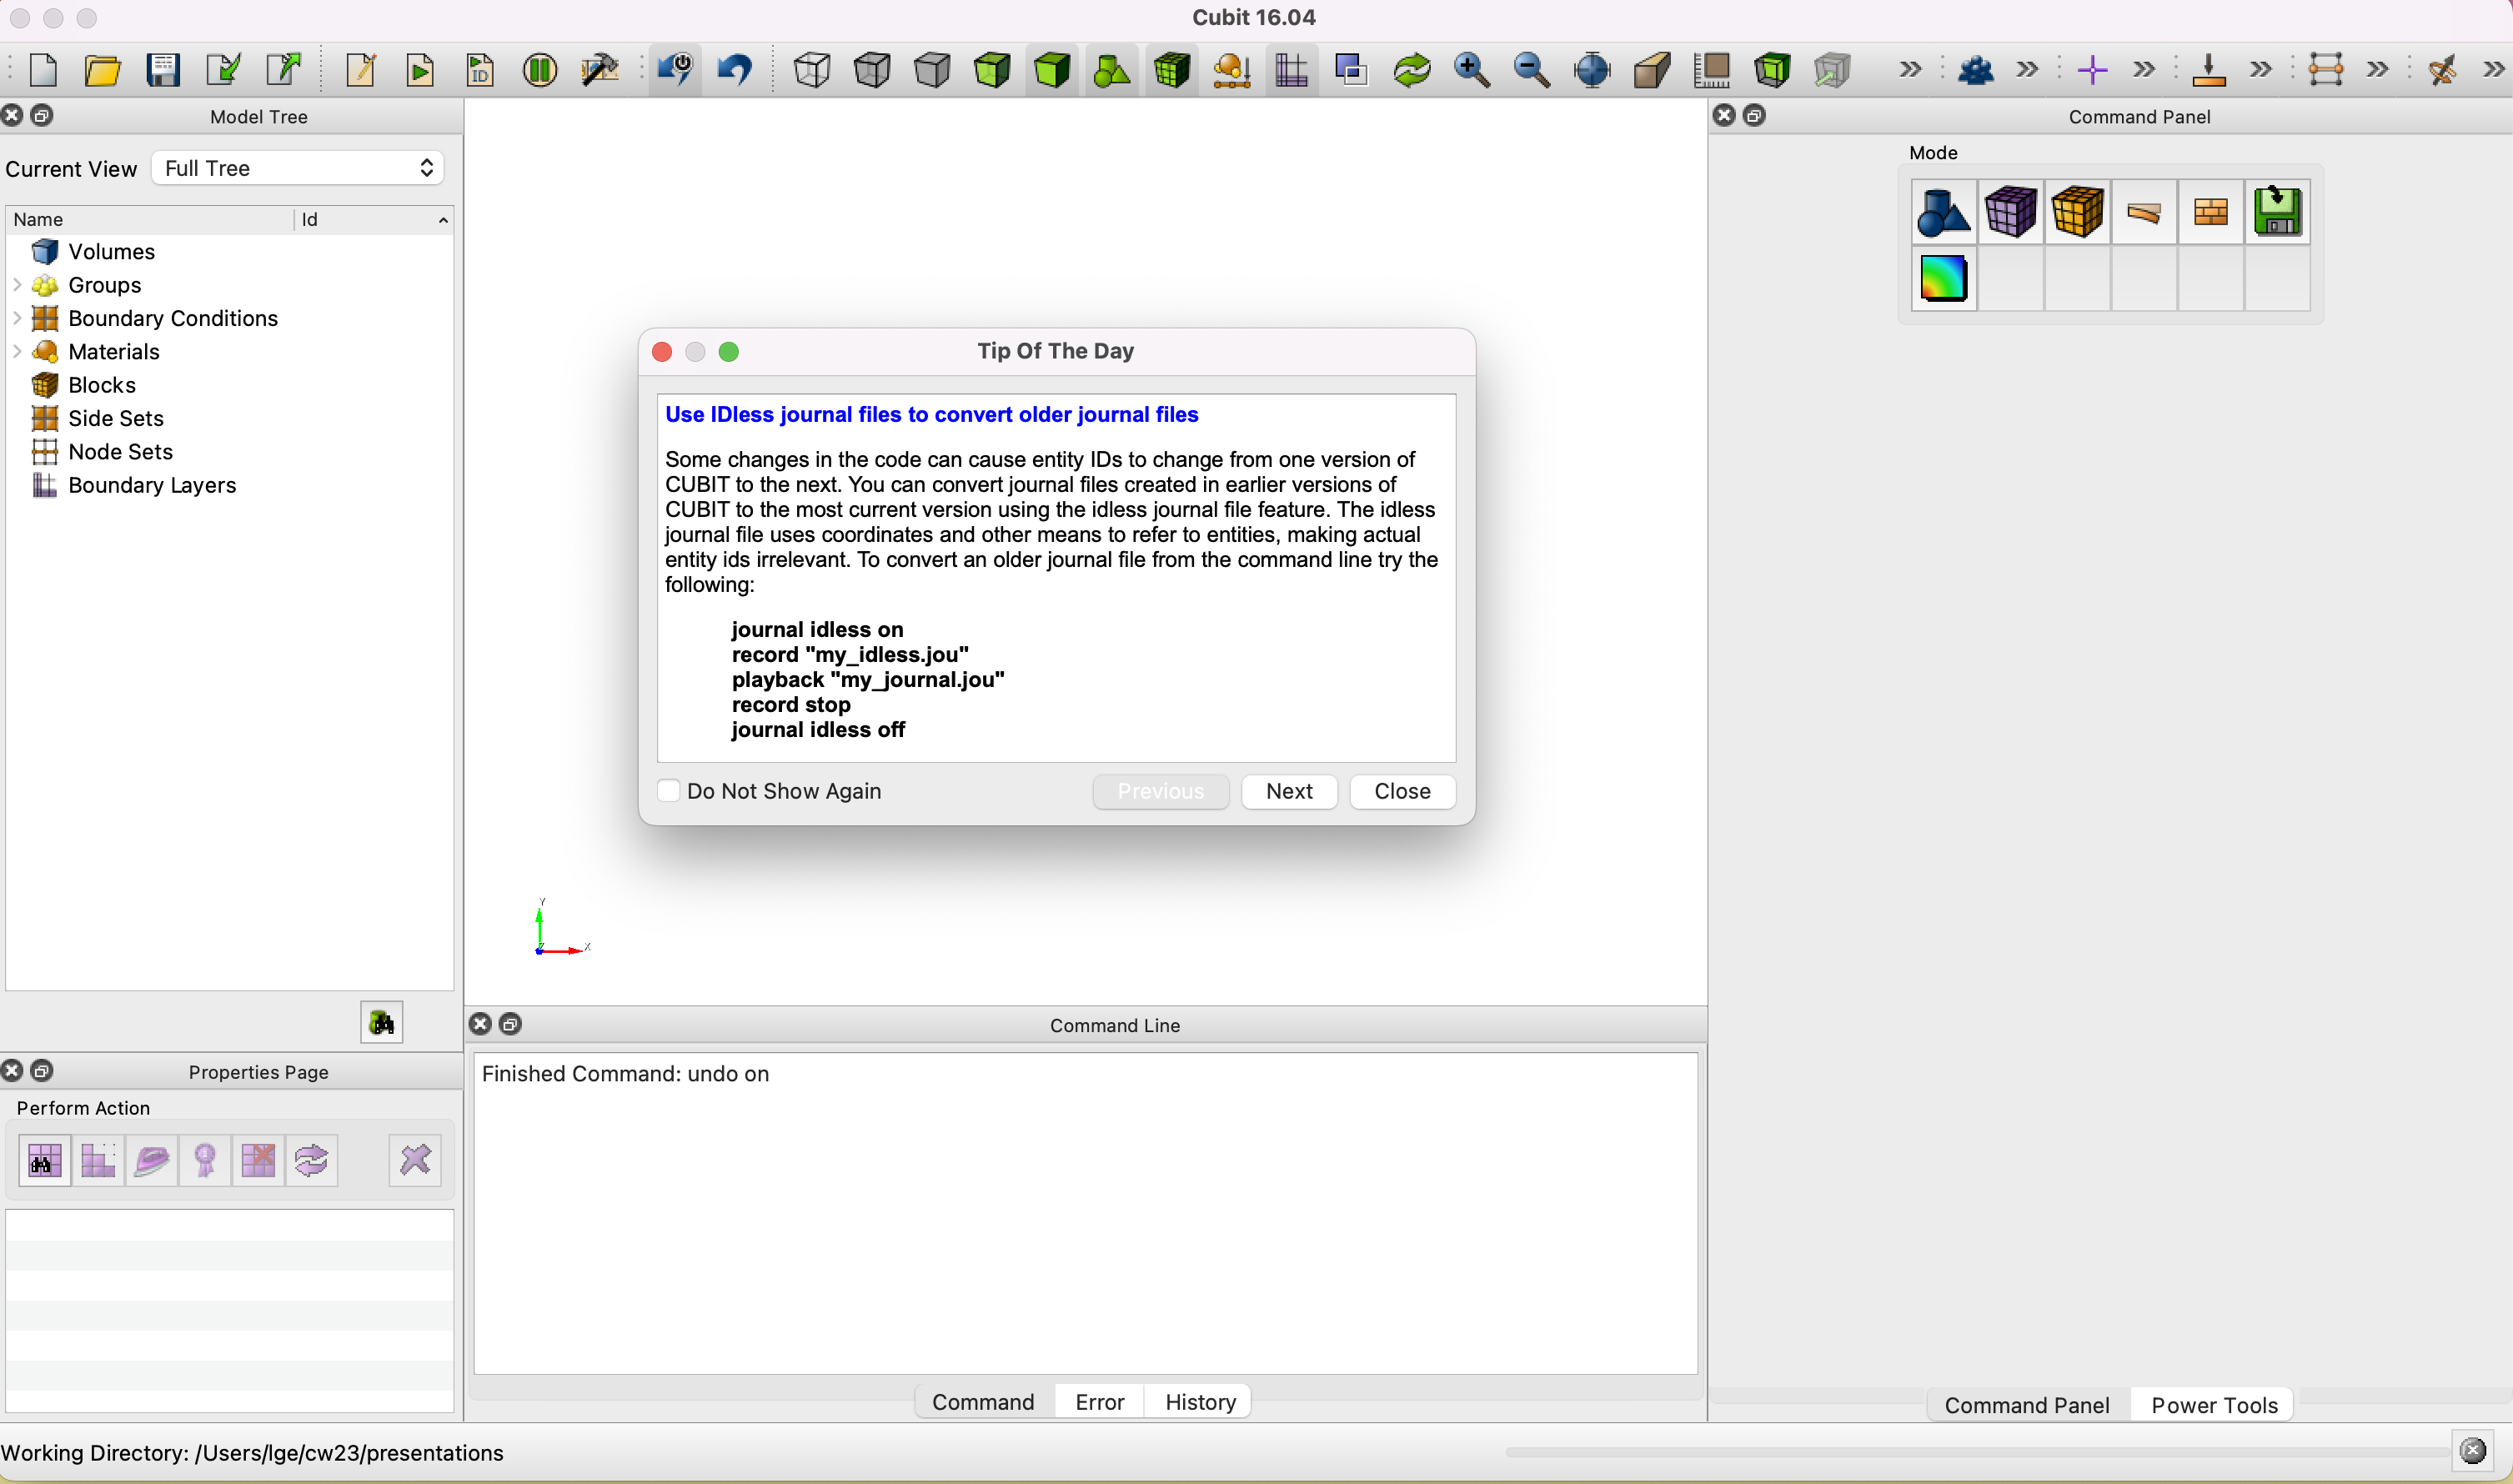
Task: Play a journal file with the green arrow icon
Action: click(420, 70)
